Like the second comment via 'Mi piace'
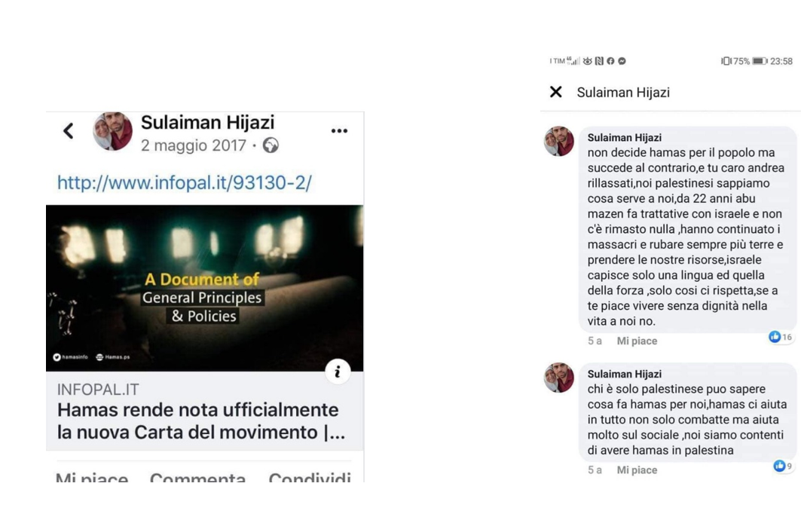The height and width of the screenshot is (520, 804). coord(636,470)
